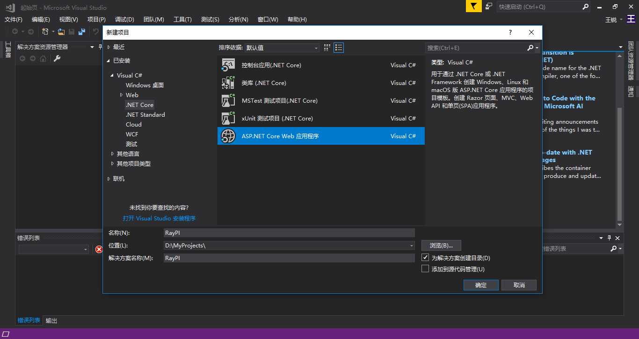Click the control console app (.NET Core) template icon
Image resolution: width=639 pixels, height=339 pixels.
(x=228, y=65)
